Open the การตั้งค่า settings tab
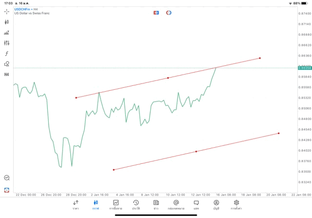 pyautogui.click(x=236, y=205)
